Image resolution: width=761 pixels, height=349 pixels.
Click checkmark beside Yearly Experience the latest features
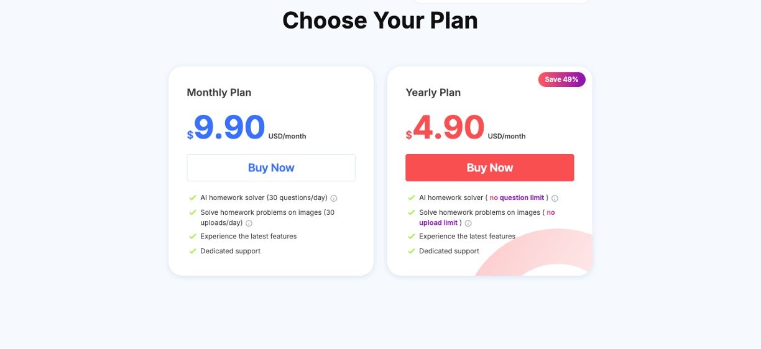click(x=412, y=237)
